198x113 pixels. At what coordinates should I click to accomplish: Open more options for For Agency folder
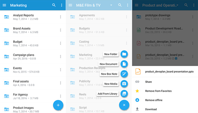[x=61, y=96]
